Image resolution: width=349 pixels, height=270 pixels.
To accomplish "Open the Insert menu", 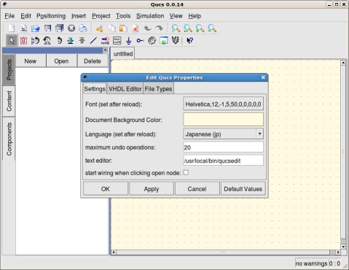I will (79, 16).
